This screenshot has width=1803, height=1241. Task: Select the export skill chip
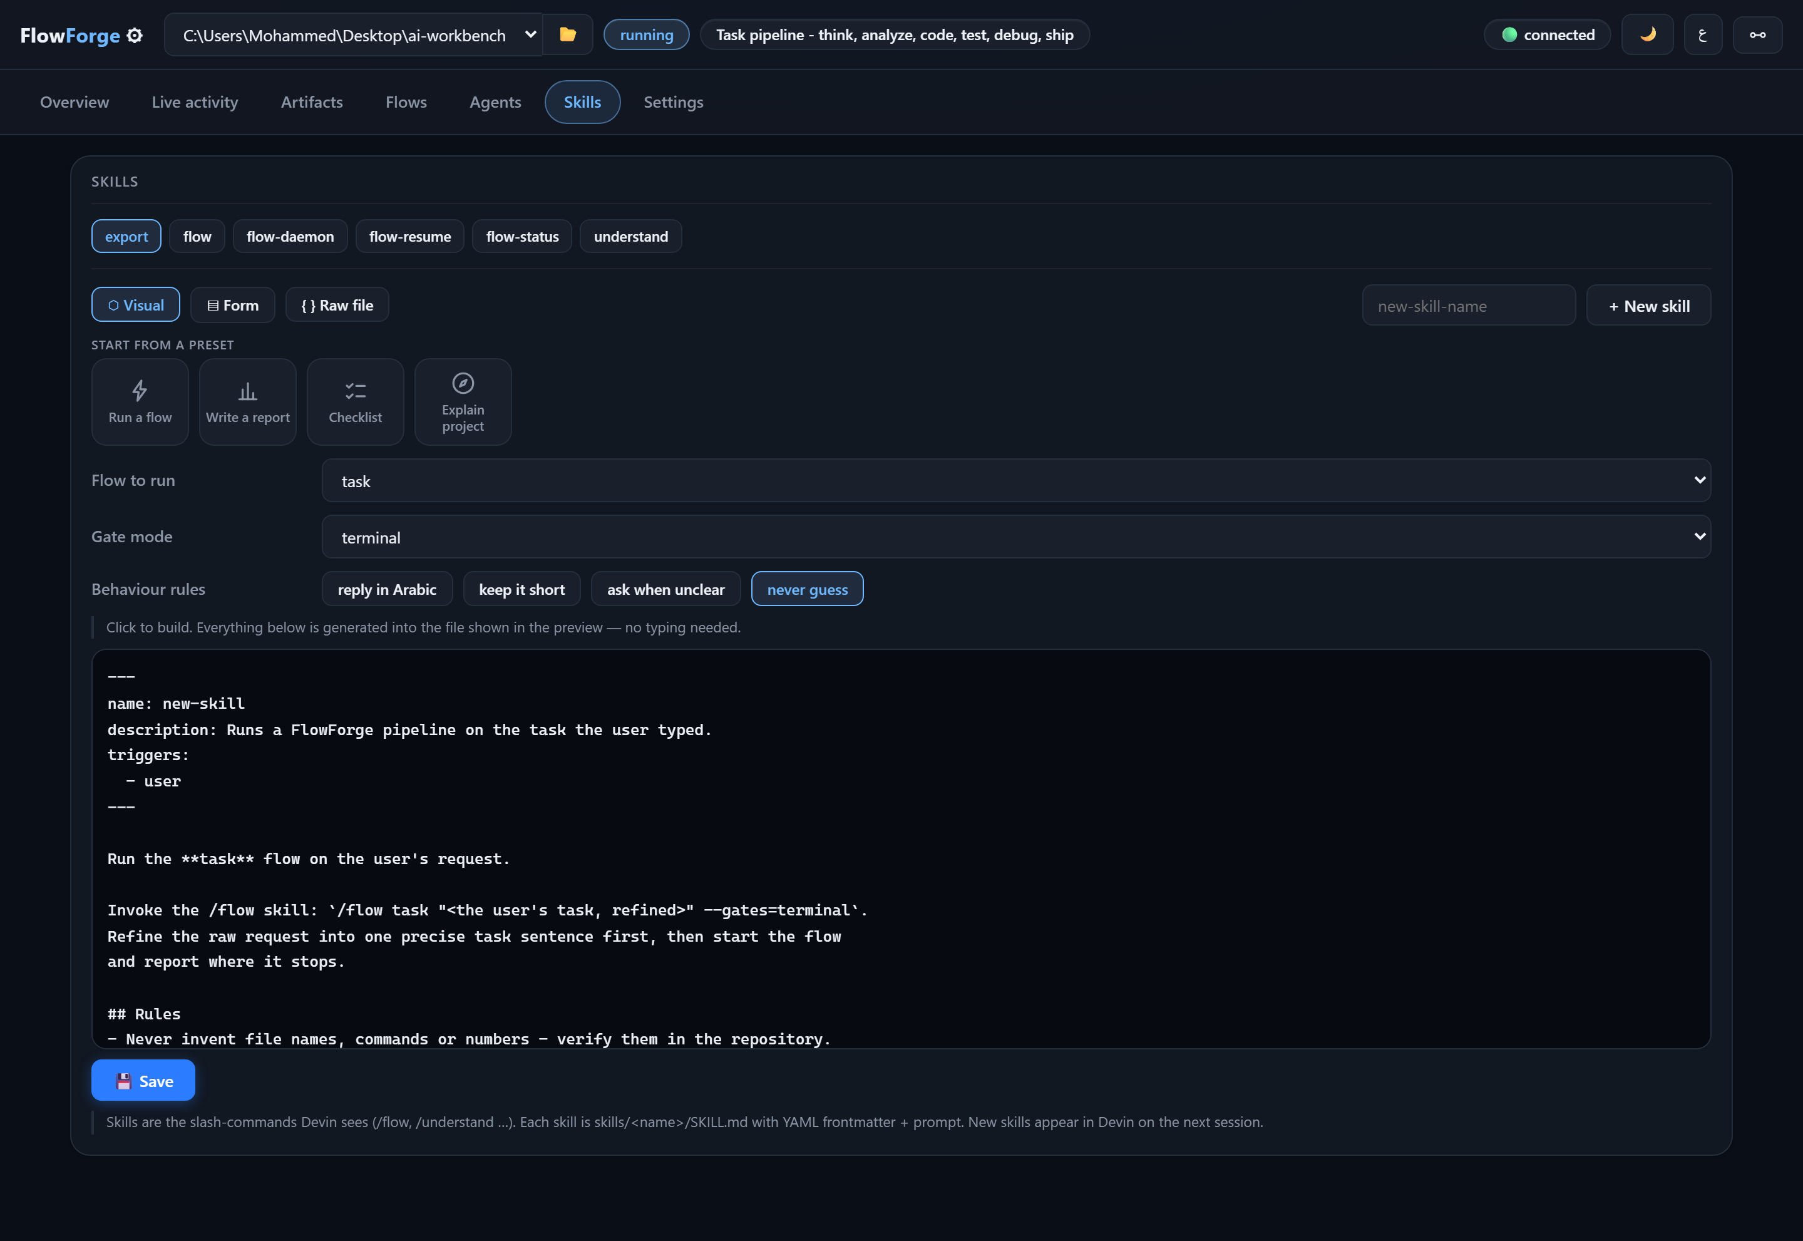[126, 235]
